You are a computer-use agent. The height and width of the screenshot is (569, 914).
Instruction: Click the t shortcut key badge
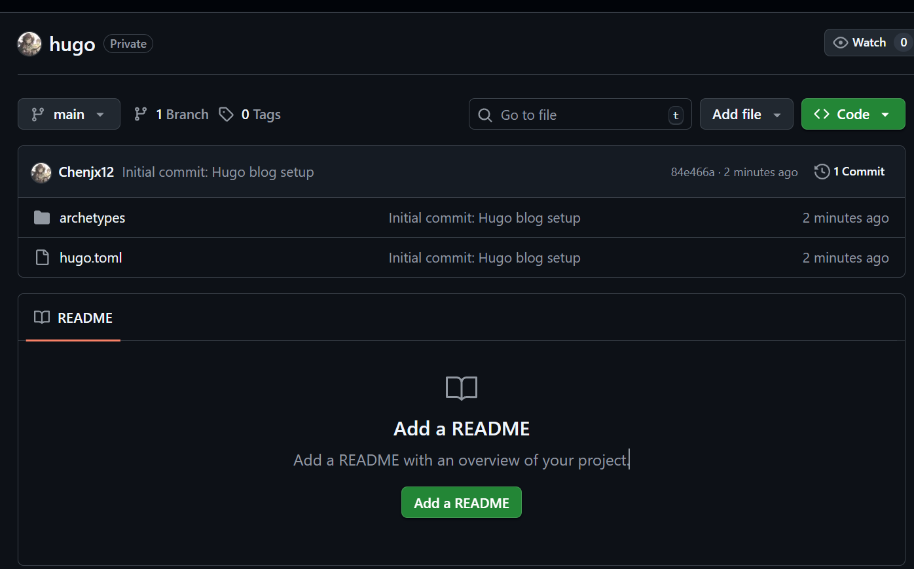pos(676,115)
